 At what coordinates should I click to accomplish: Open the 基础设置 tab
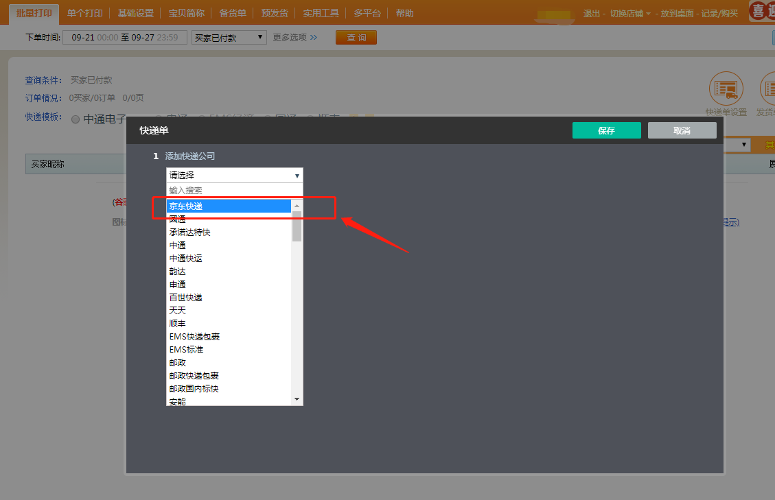click(x=136, y=13)
